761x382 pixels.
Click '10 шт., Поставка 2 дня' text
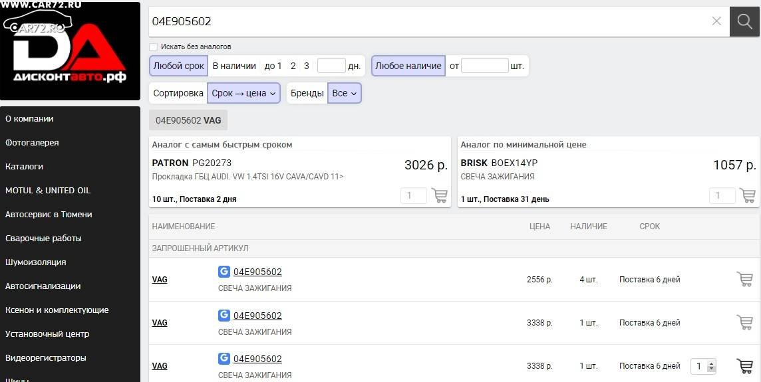point(194,199)
